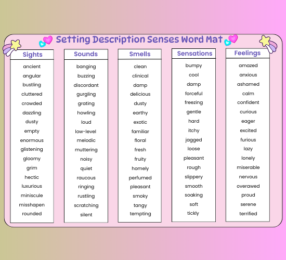Click the word delicious

click(140, 94)
